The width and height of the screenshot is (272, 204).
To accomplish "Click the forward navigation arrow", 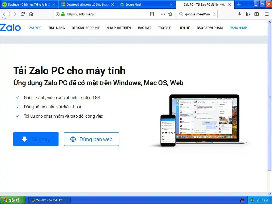I will click(x=14, y=14).
